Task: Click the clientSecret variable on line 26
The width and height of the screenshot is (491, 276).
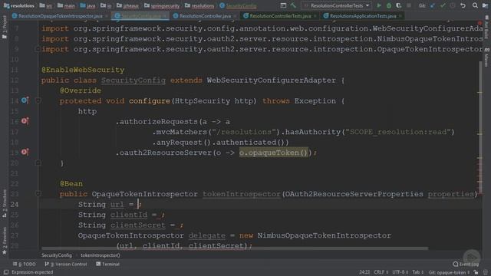Action: point(138,225)
